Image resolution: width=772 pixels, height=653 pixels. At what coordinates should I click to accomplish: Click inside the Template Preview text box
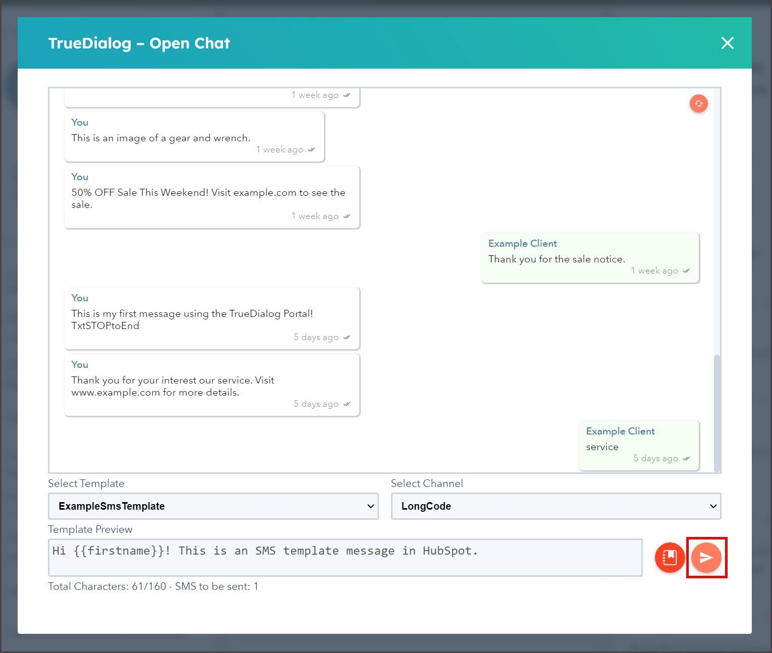coord(345,558)
